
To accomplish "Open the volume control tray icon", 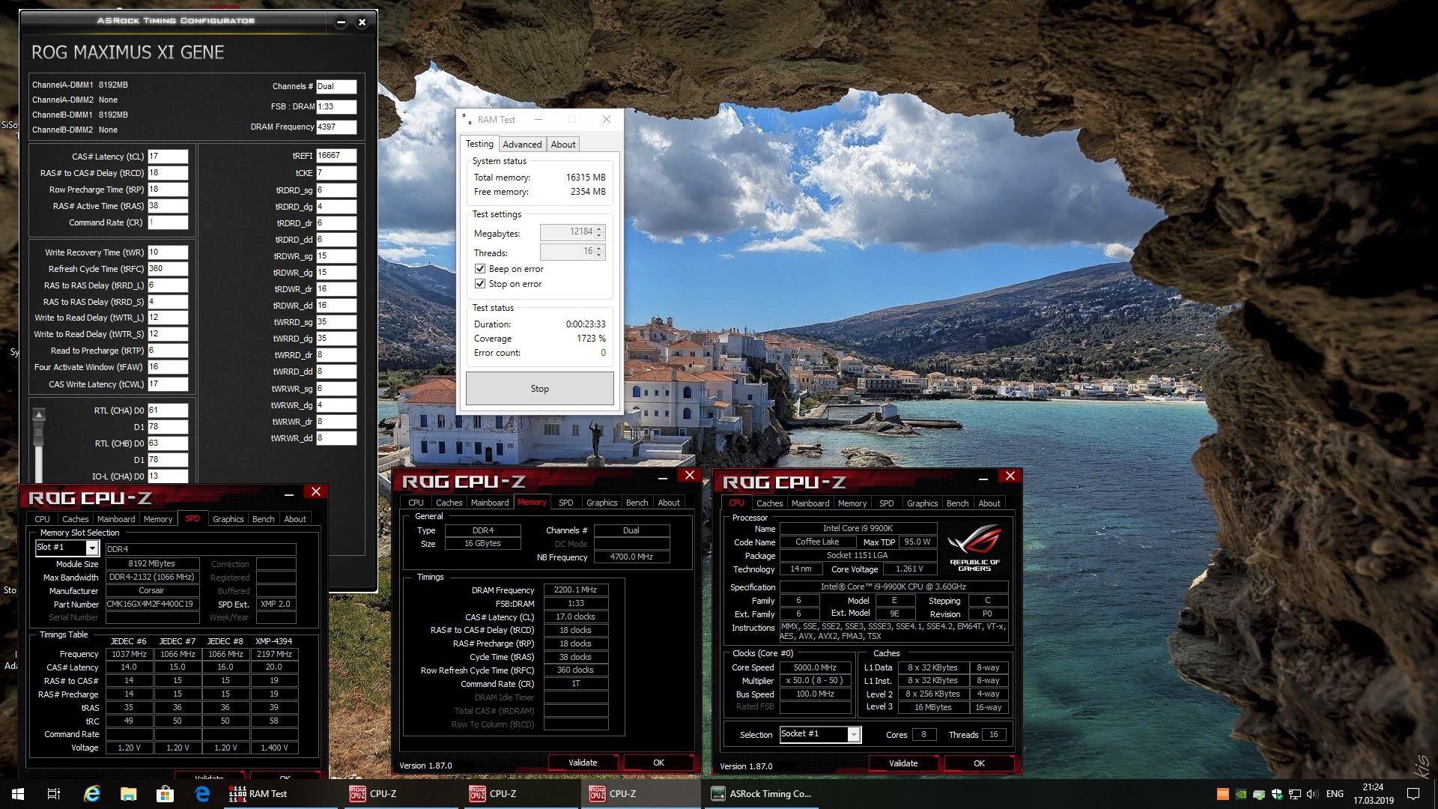I will tap(1311, 794).
